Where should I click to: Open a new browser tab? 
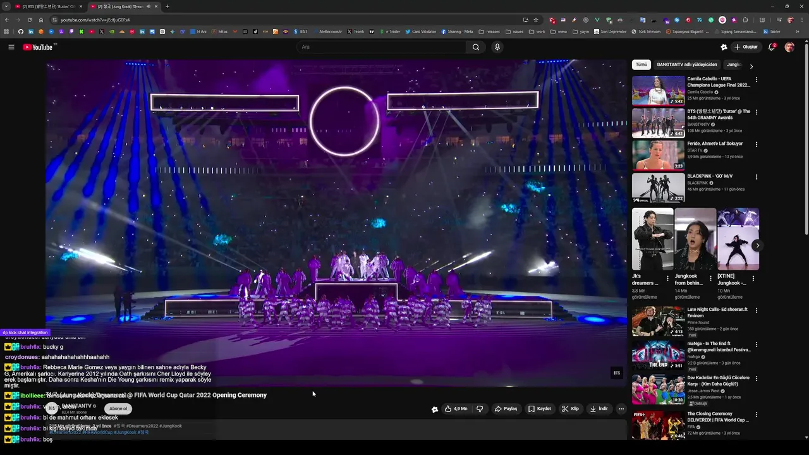tap(167, 6)
